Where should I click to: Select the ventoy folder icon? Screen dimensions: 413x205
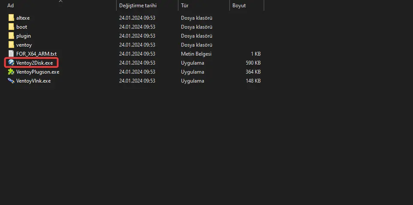[x=11, y=45]
